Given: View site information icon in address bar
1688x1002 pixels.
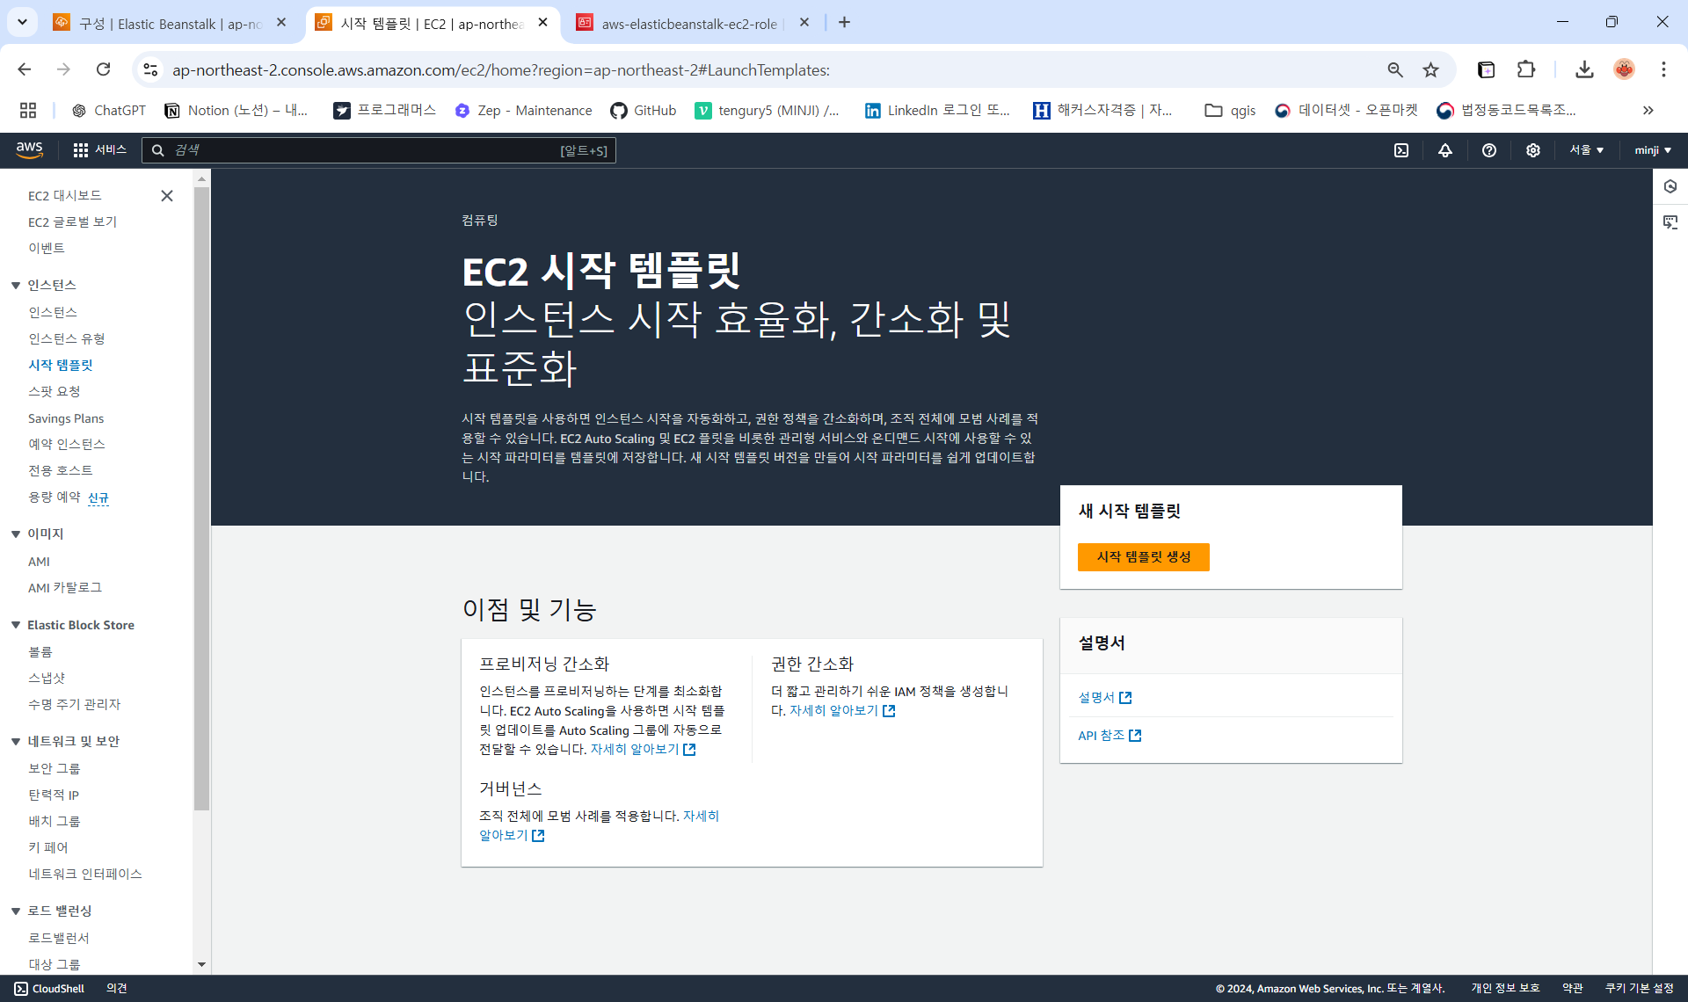Looking at the screenshot, I should [x=150, y=69].
